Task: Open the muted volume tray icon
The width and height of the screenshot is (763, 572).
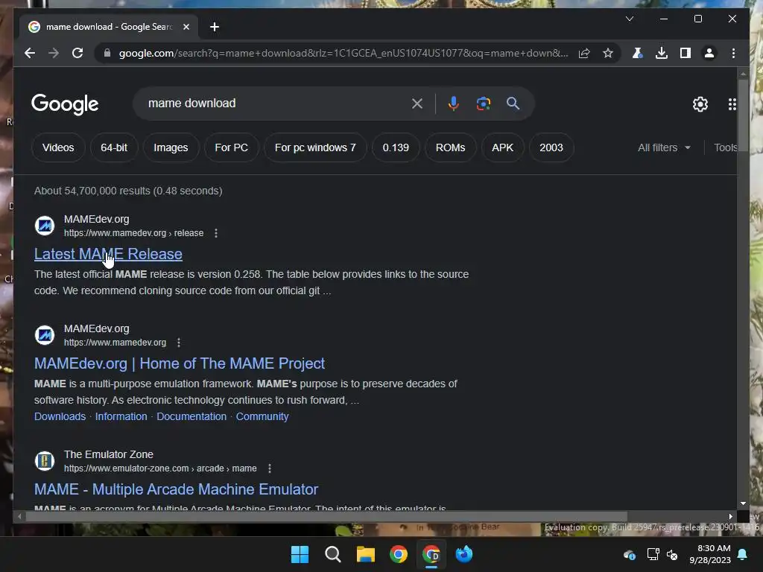Action: coord(672,554)
